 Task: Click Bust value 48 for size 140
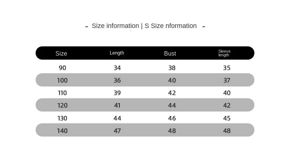(x=172, y=131)
